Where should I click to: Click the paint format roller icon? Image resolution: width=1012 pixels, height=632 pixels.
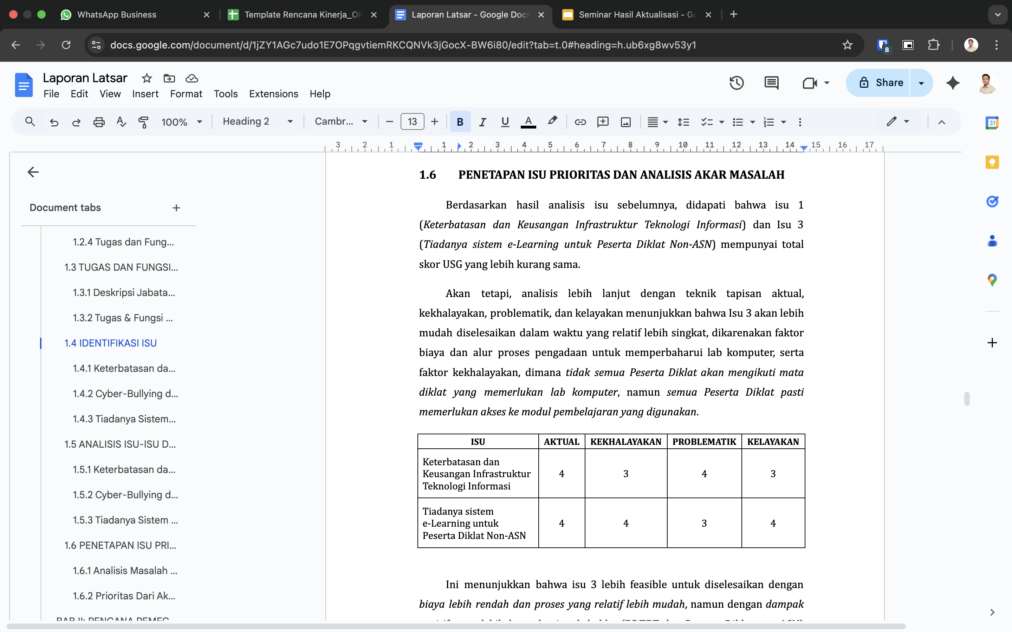coord(143,121)
